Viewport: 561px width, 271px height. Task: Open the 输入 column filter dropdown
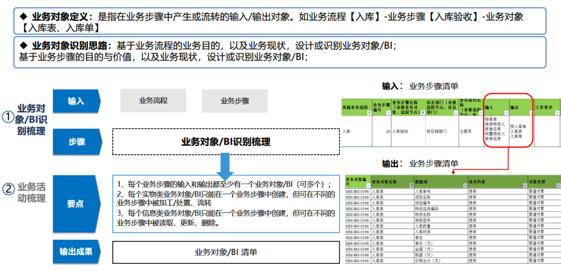pyautogui.click(x=505, y=113)
